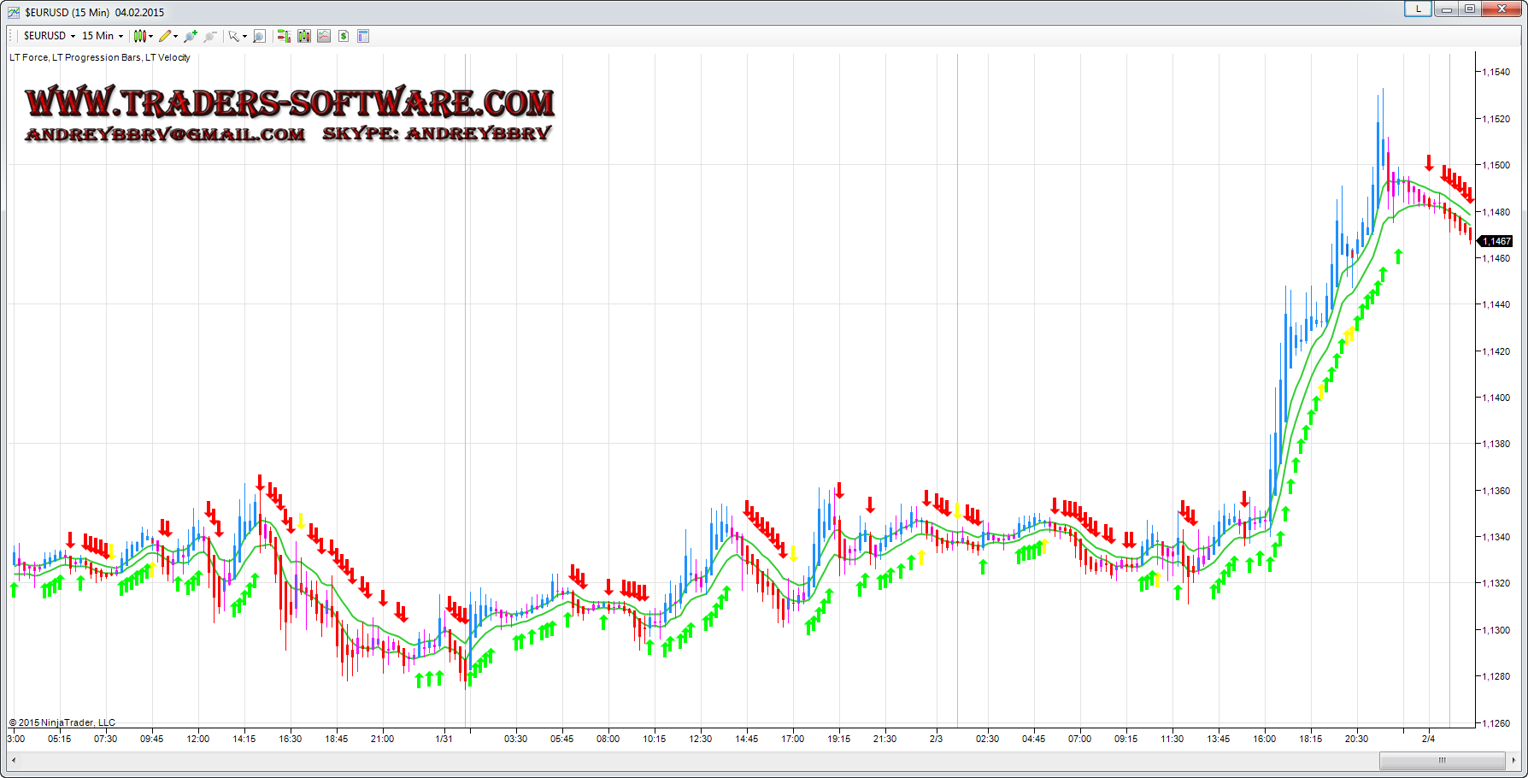This screenshot has height=778, width=1528.
Task: Open the Data Series candlestick icon
Action: click(303, 36)
